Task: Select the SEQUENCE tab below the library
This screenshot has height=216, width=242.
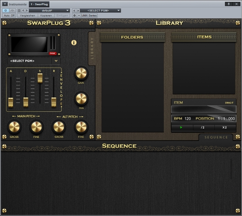Action: tap(216, 137)
